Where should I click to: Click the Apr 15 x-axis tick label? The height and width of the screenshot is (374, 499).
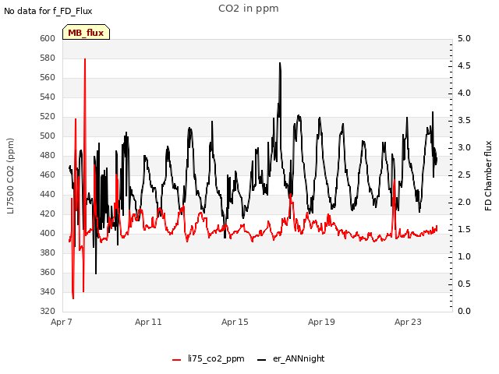pyautogui.click(x=235, y=322)
